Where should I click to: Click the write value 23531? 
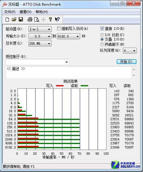115,119
